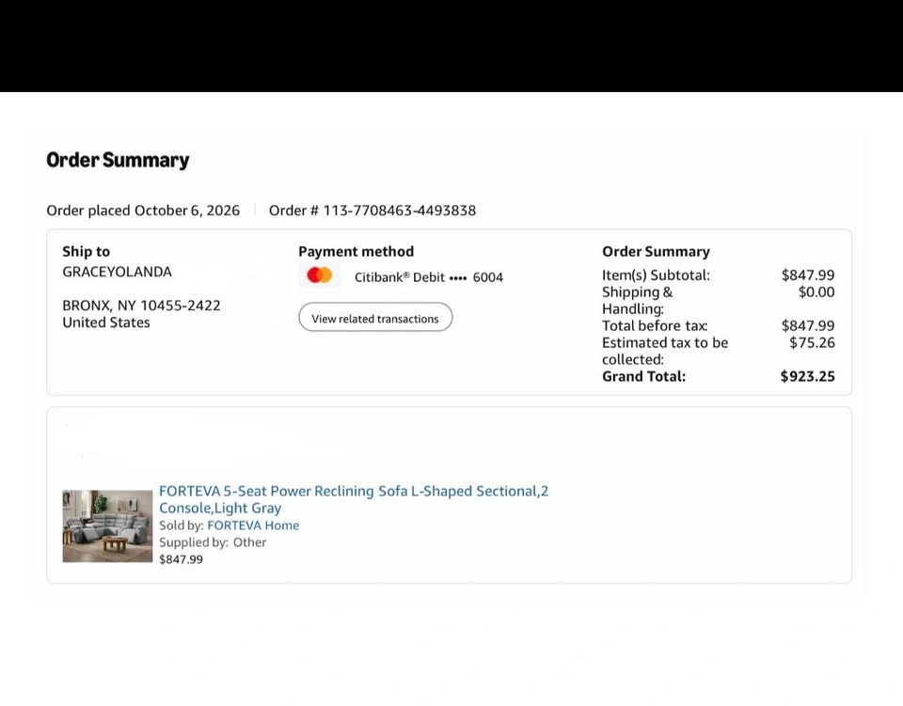The height and width of the screenshot is (706, 903).
Task: Open the View related transactions button
Action: tap(375, 318)
